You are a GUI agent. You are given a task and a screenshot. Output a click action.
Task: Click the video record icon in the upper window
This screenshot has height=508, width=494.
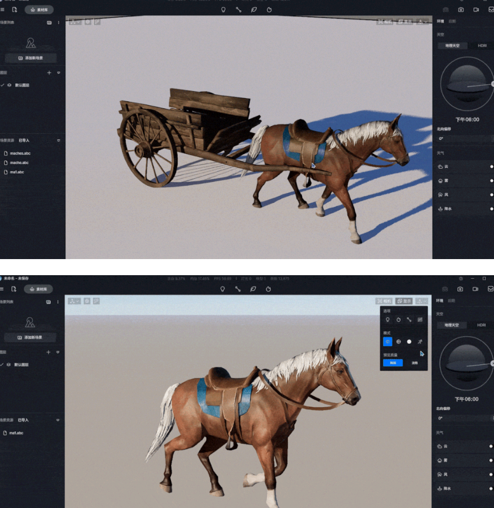[x=476, y=10]
